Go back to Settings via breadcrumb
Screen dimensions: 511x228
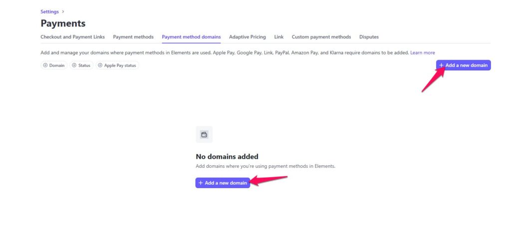[x=49, y=11]
